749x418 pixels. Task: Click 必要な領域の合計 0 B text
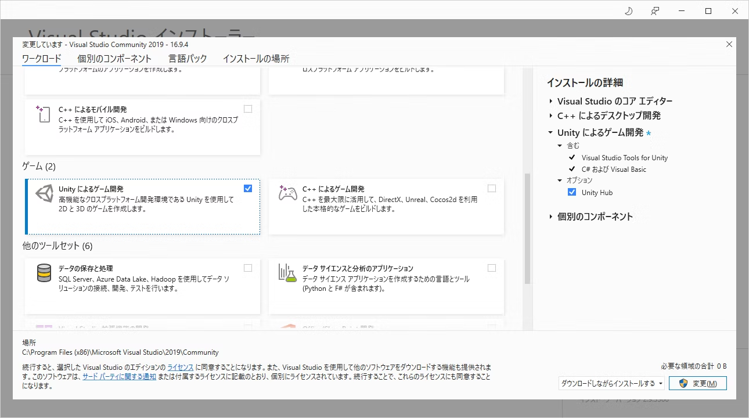click(x=694, y=366)
